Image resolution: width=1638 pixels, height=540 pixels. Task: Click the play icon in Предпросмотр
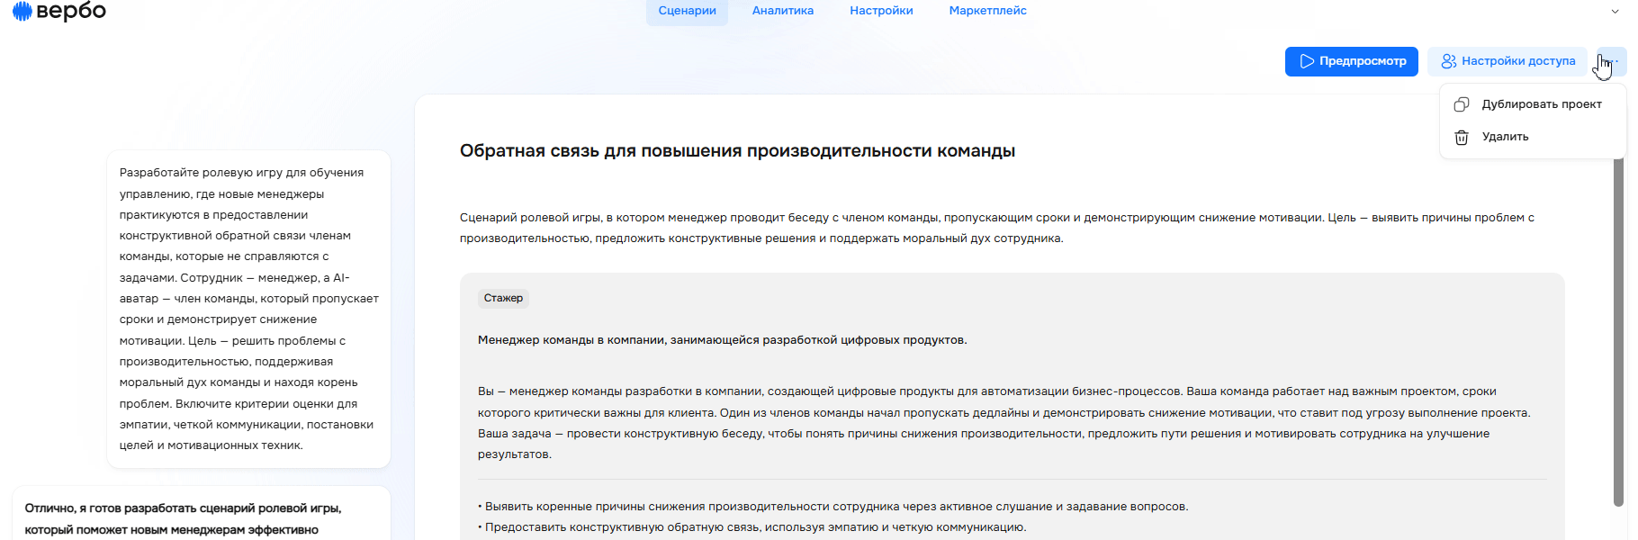coord(1307,61)
